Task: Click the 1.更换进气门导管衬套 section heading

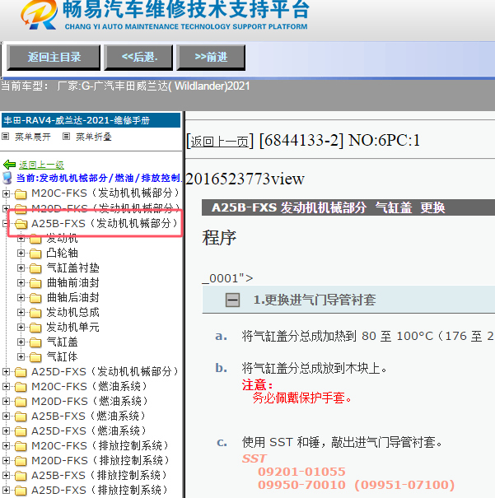Action: [315, 300]
